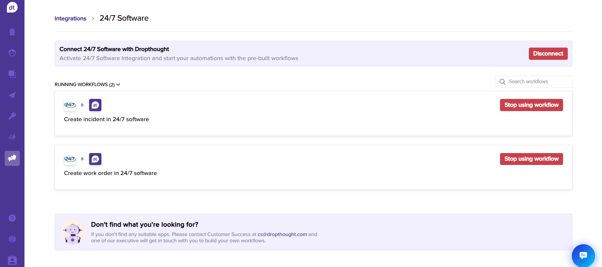
Task: Open the smiley face icon in sidebar
Action: coord(12,53)
